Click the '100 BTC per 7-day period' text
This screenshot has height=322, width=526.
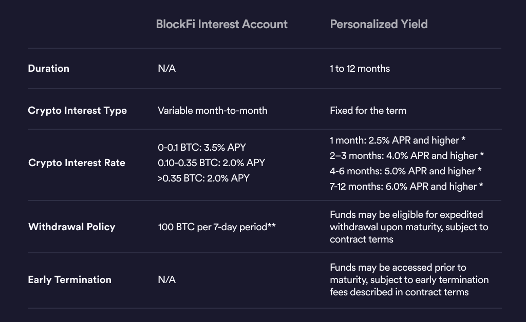[217, 227]
